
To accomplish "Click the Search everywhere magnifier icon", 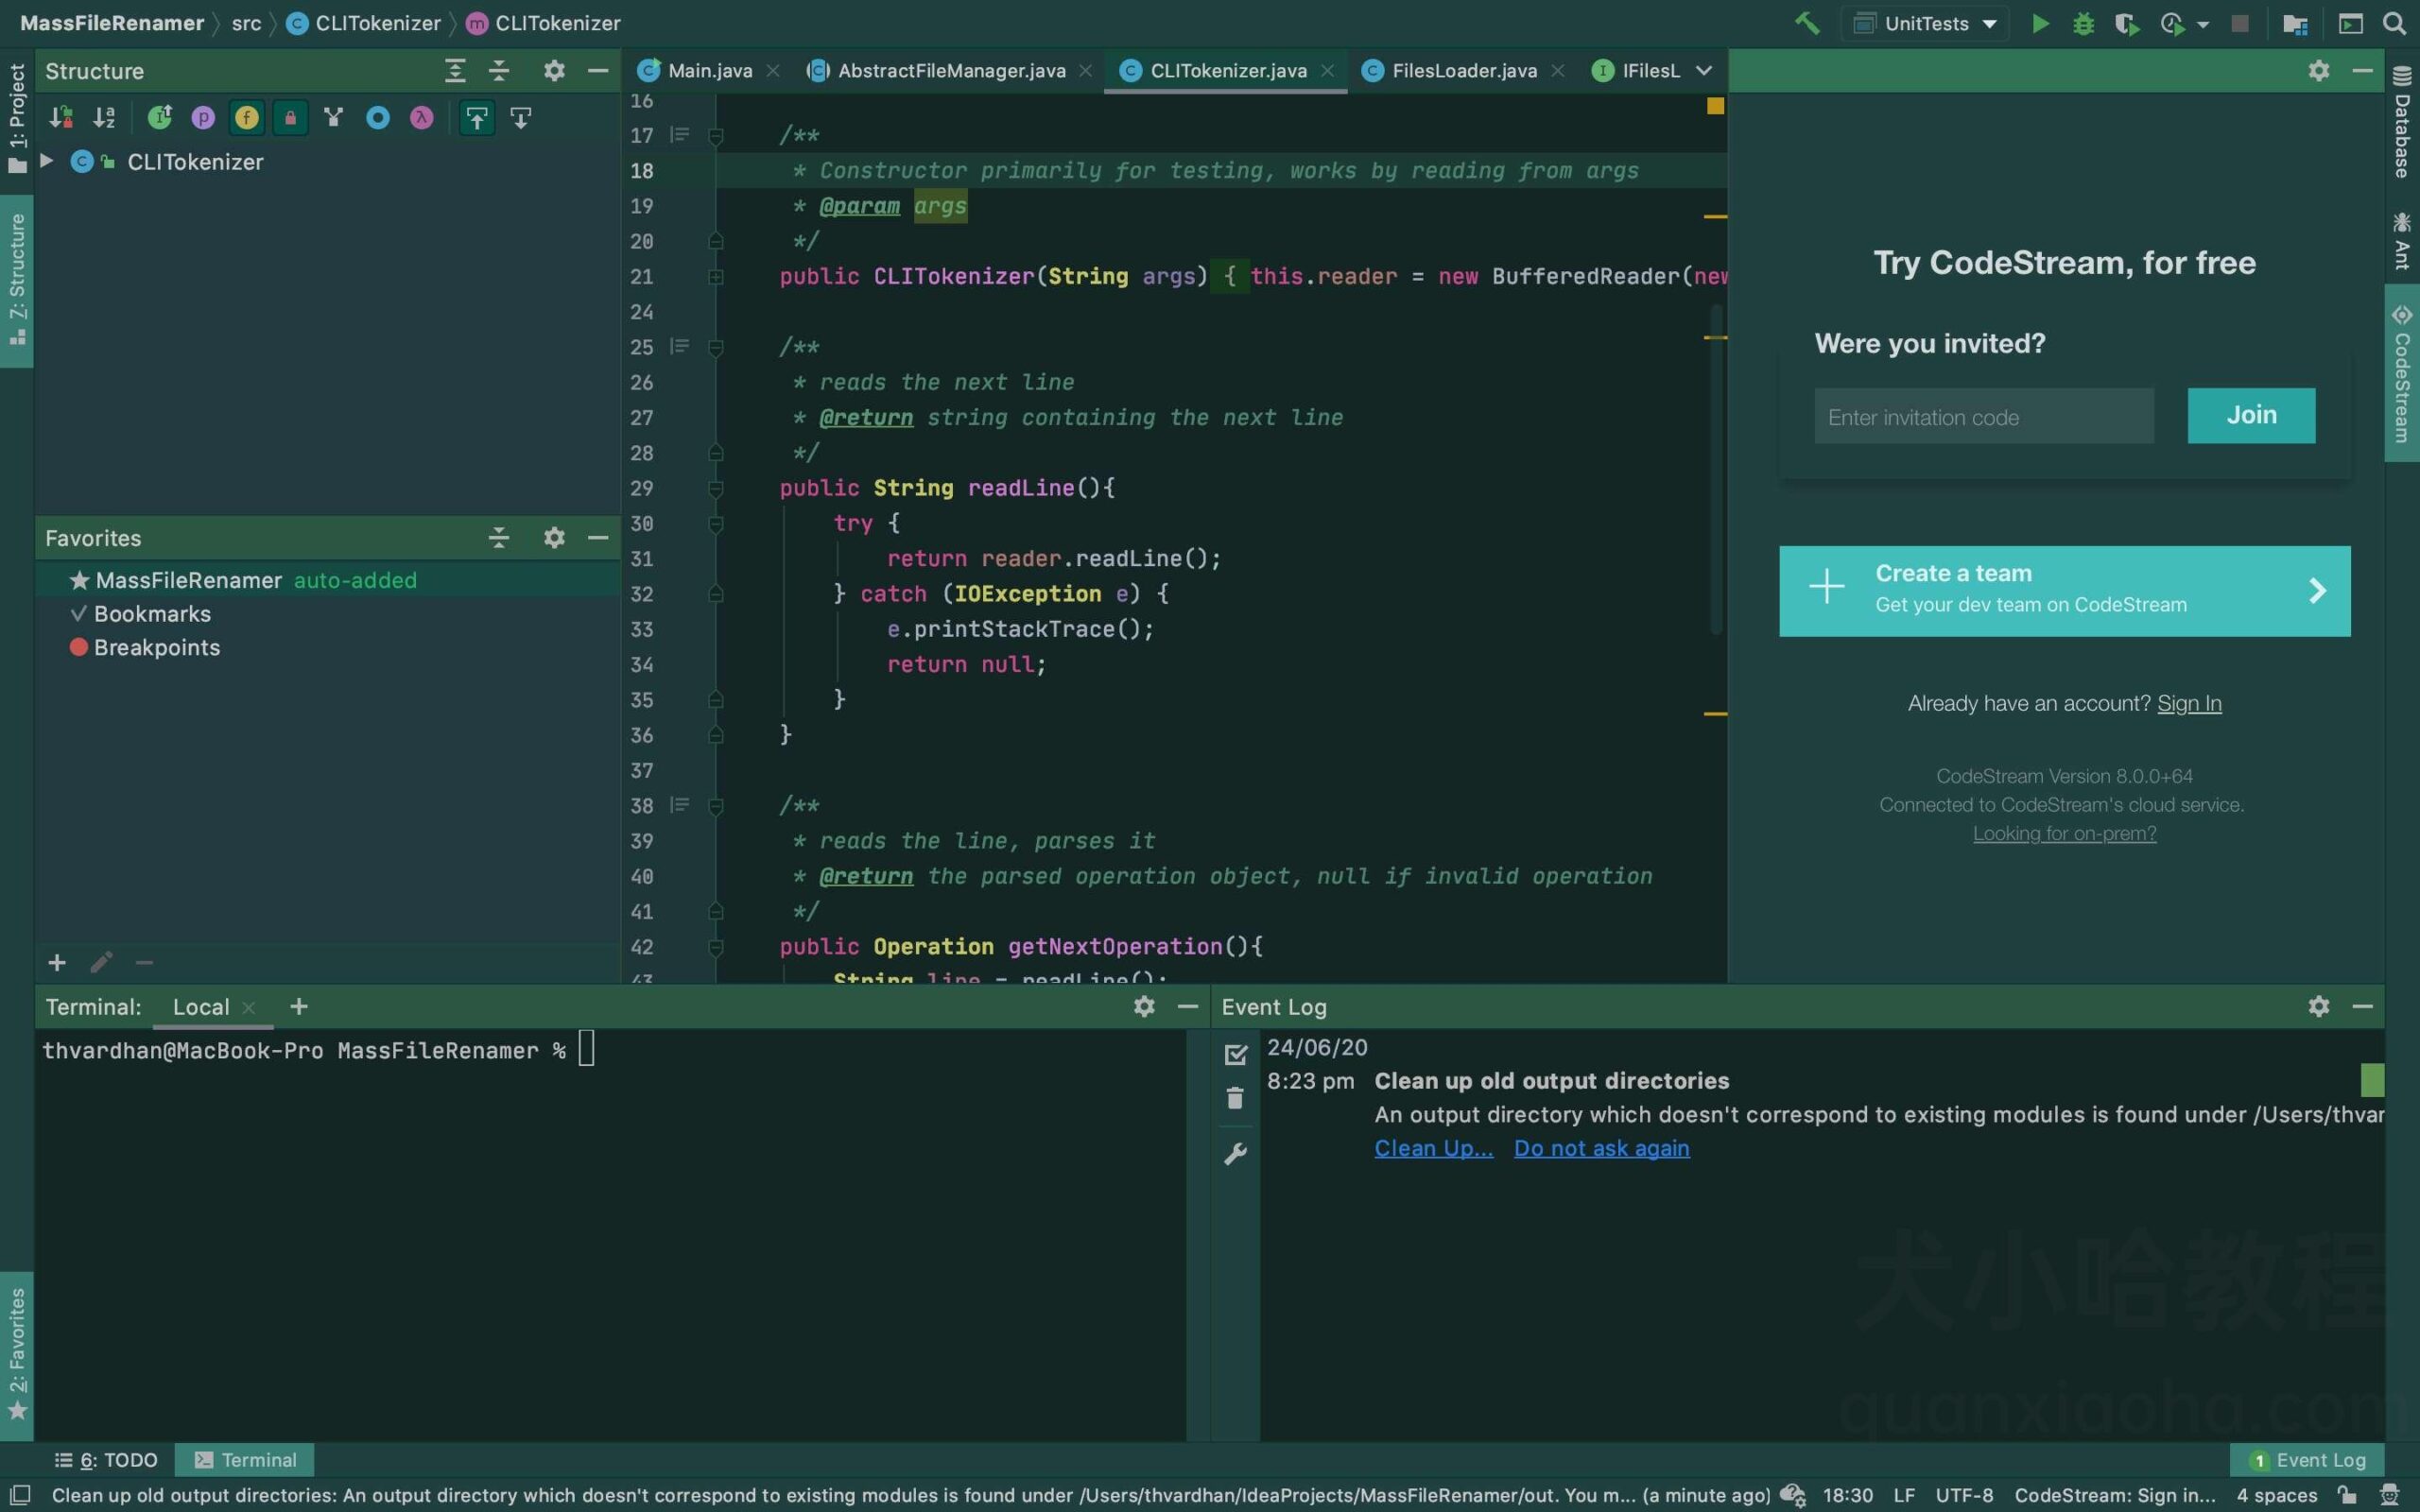I will pyautogui.click(x=2395, y=23).
